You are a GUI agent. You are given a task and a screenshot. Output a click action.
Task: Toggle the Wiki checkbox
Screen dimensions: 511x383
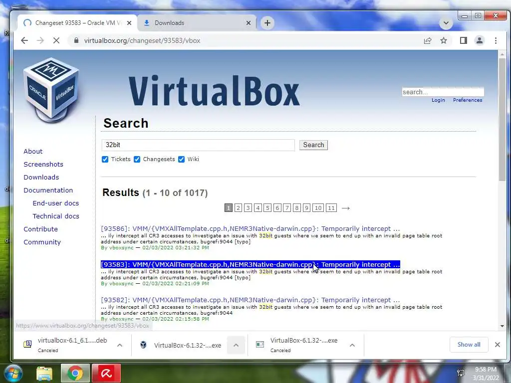click(181, 159)
